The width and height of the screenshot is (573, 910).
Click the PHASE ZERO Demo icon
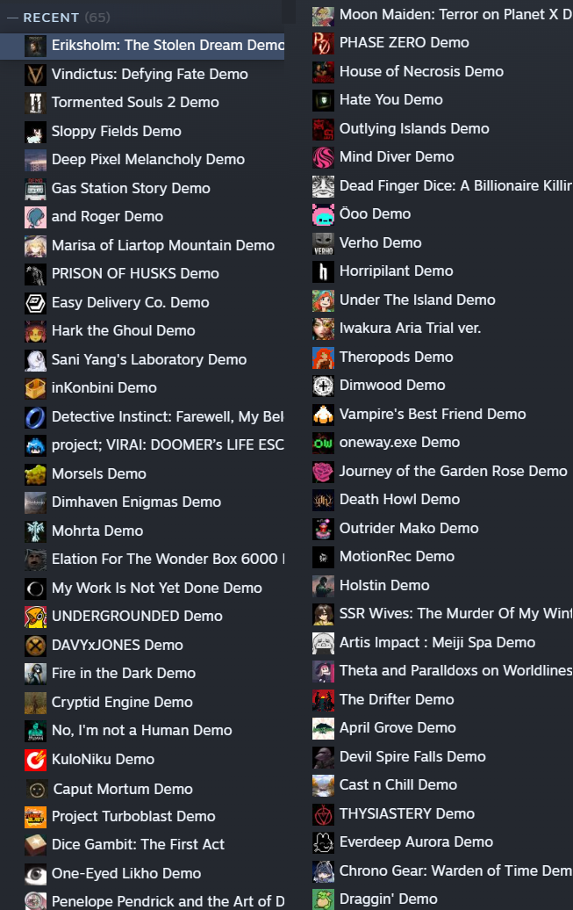(323, 43)
